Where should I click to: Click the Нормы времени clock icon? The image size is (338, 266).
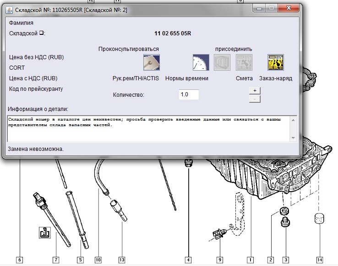201,62
